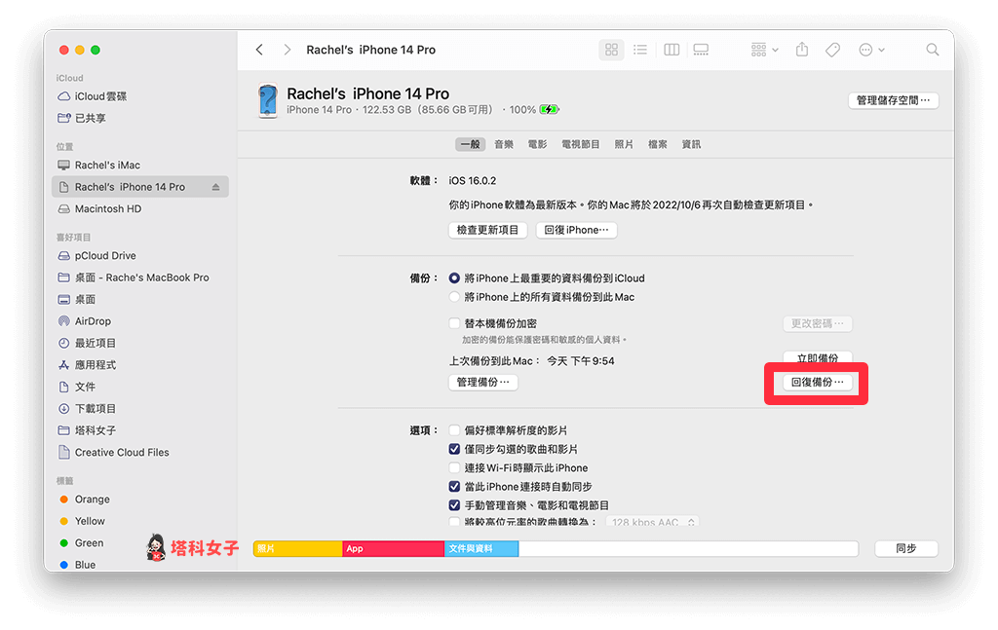Switch to the 電視節目 tab
This screenshot has height=630, width=998.
(581, 144)
